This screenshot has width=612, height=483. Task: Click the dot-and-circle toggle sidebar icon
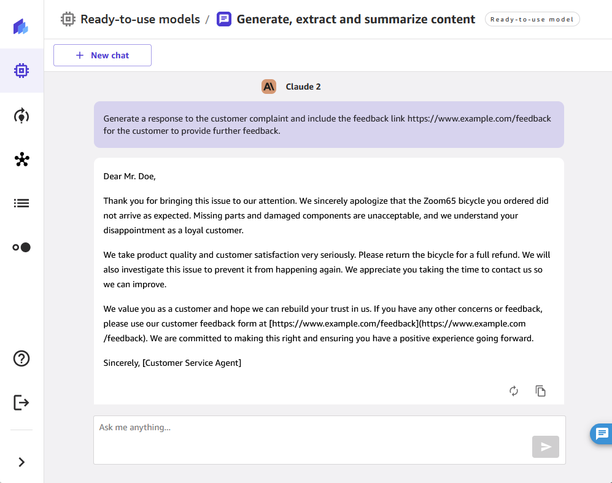tap(21, 247)
